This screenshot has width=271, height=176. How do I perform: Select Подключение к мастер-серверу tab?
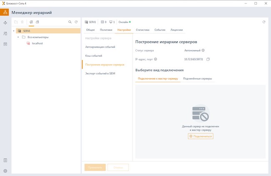(158, 78)
